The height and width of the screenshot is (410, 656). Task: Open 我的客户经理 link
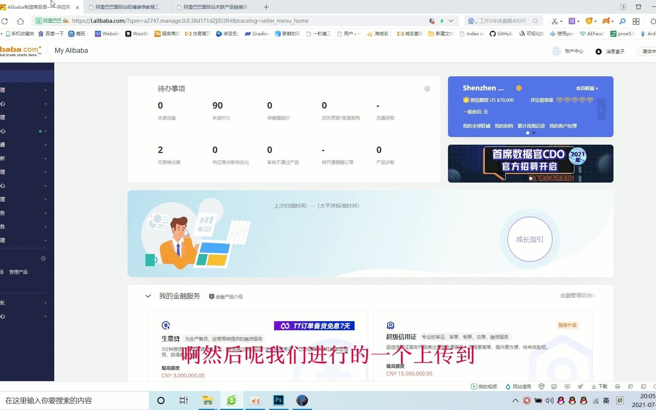563,126
